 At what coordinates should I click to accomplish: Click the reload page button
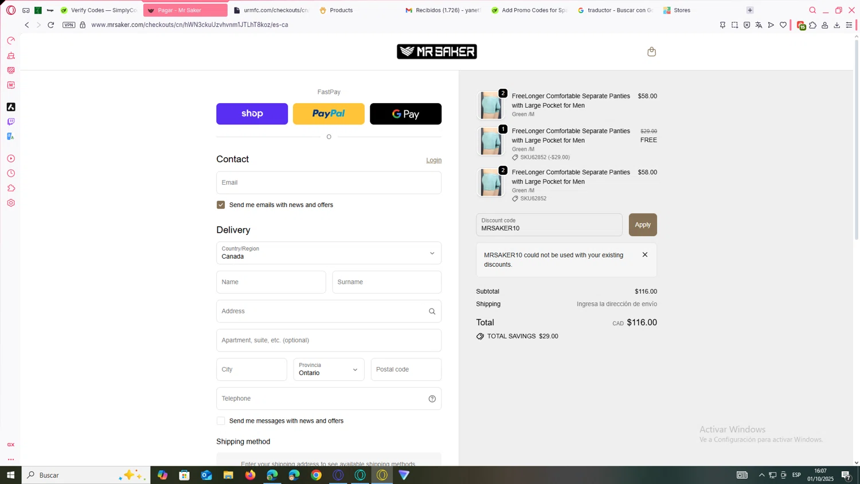pyautogui.click(x=50, y=25)
